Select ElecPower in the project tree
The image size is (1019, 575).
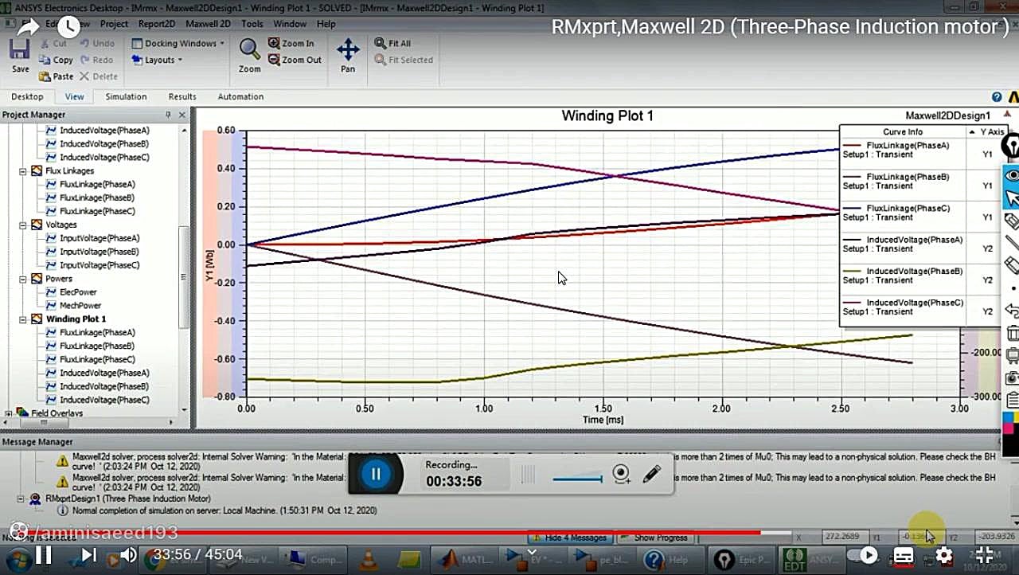tap(78, 292)
